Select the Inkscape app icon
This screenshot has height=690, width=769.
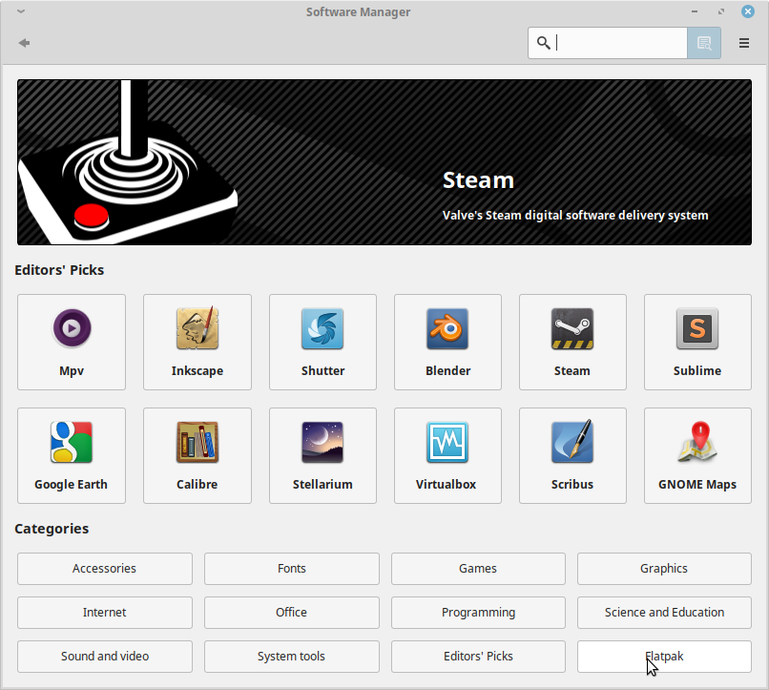pos(197,330)
